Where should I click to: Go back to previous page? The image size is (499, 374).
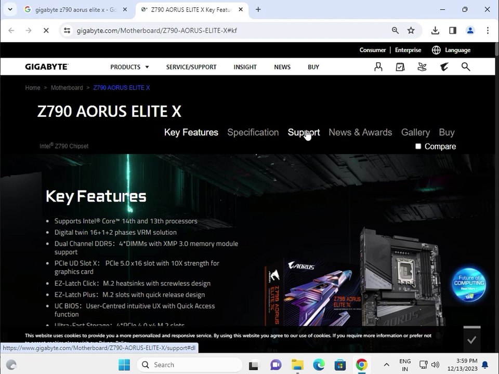pos(11,30)
